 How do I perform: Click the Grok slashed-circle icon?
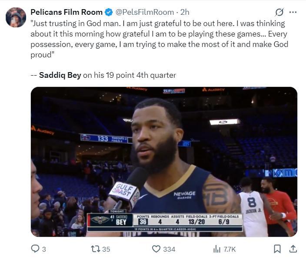(x=279, y=12)
